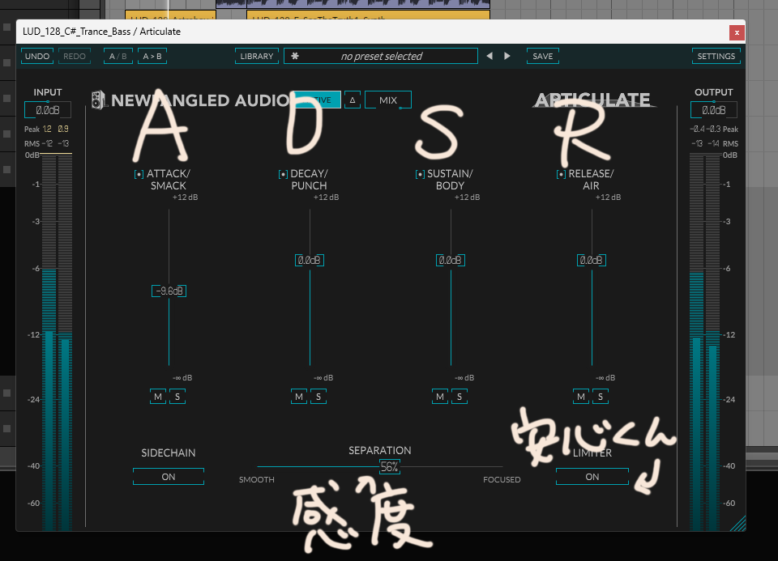778x561 pixels.
Task: Mute the Attack/Smack band
Action: 158,397
